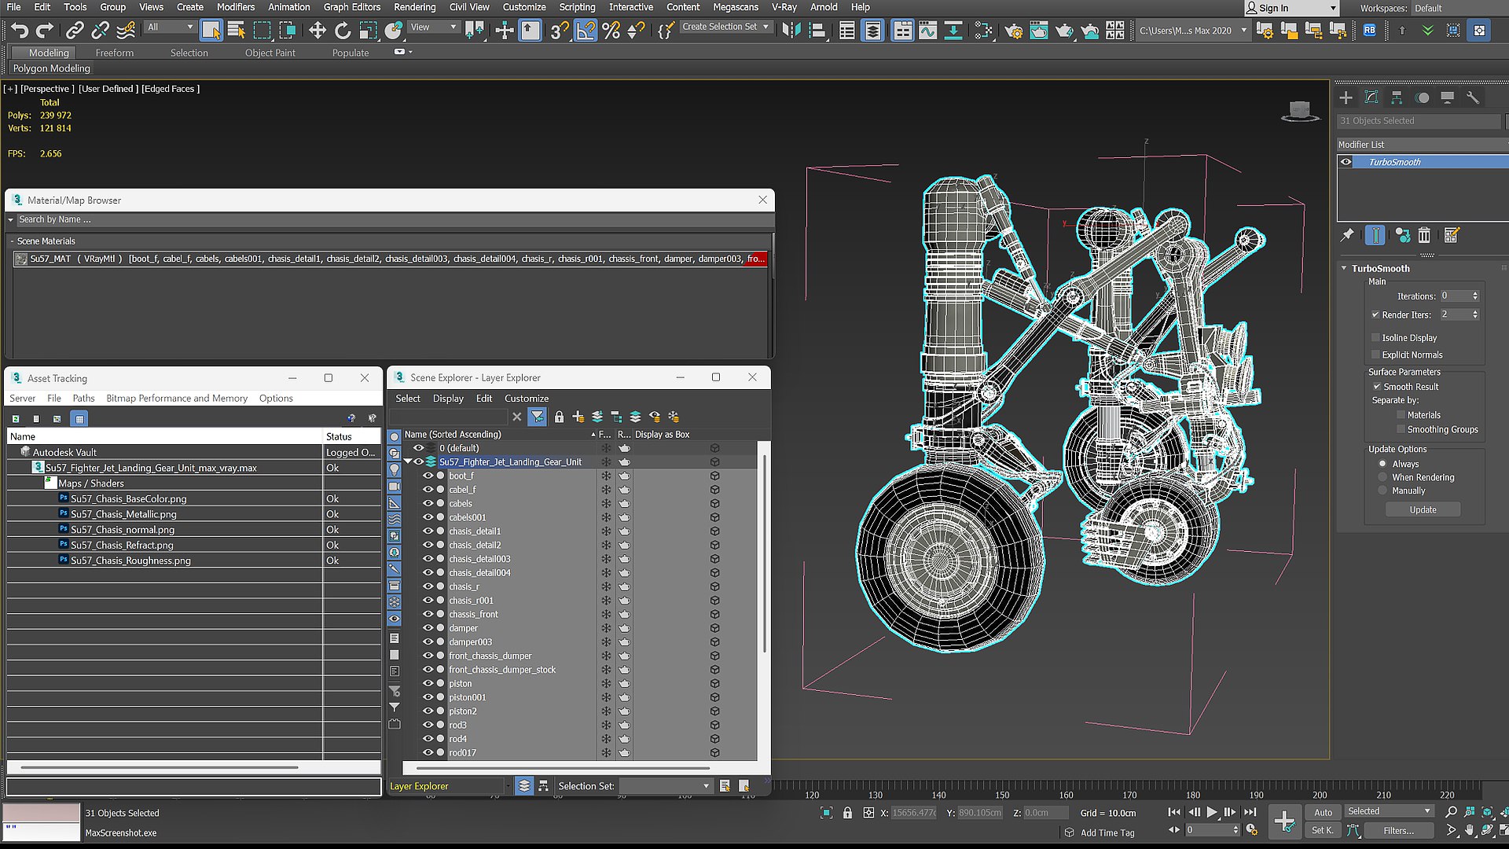
Task: Go to end of timeline
Action: click(1250, 813)
